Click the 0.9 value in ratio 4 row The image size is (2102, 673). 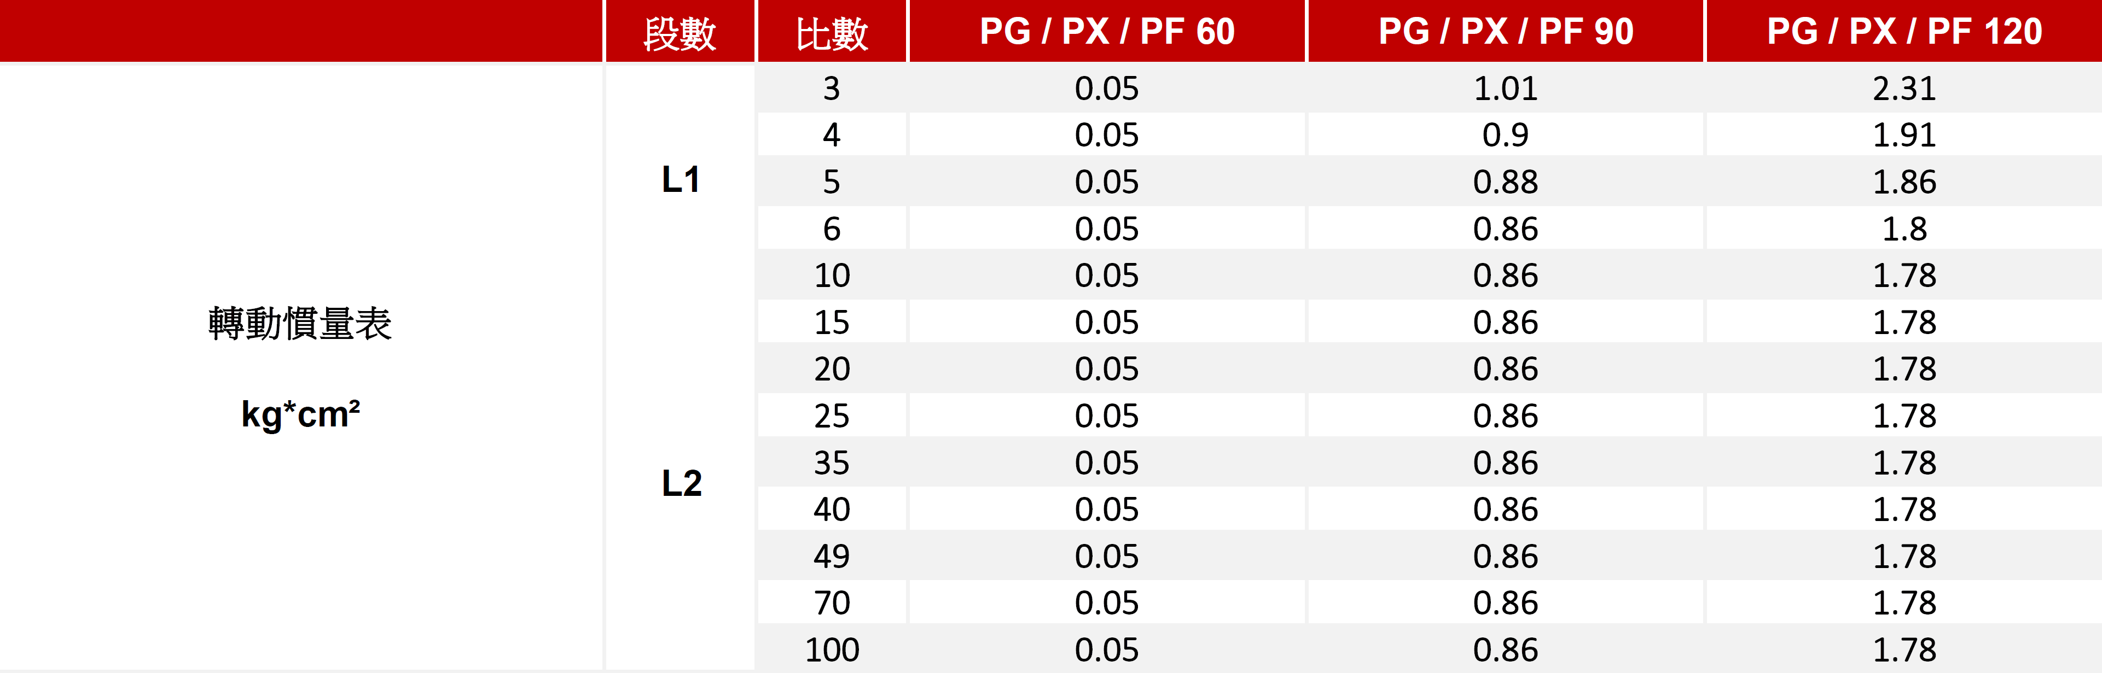click(x=1506, y=134)
